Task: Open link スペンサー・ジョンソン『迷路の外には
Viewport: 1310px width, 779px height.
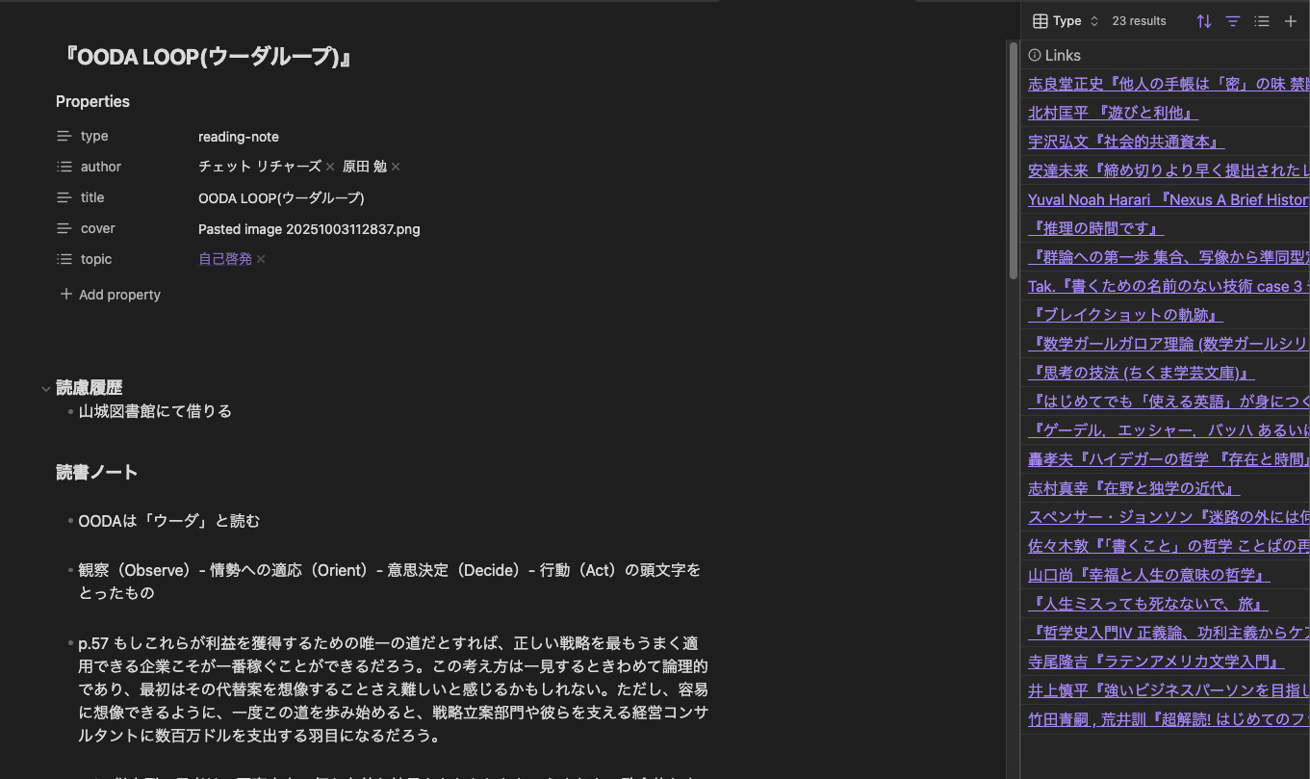Action: [x=1169, y=517]
